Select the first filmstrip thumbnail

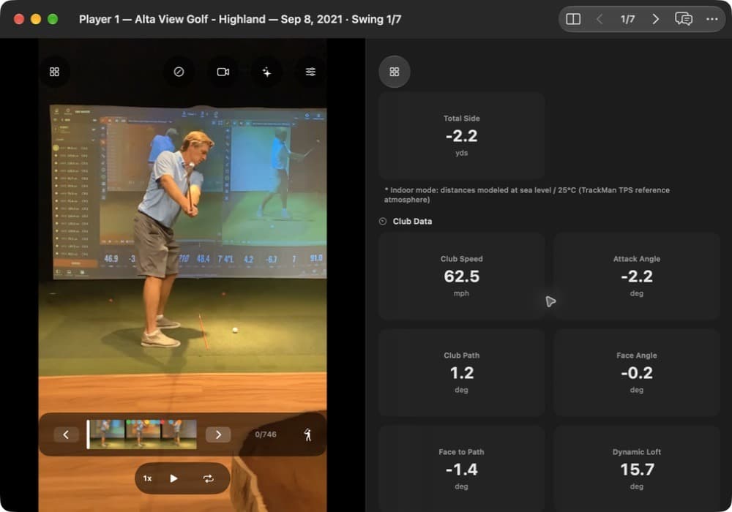[108, 434]
